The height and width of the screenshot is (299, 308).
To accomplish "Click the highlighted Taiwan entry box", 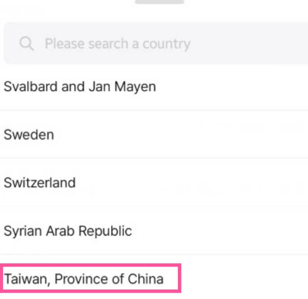I will point(90,278).
